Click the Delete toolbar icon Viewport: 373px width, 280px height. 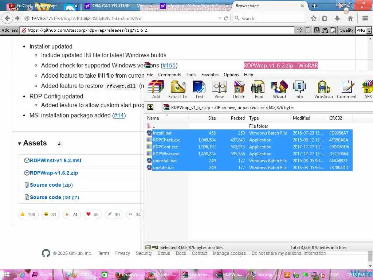click(x=239, y=89)
